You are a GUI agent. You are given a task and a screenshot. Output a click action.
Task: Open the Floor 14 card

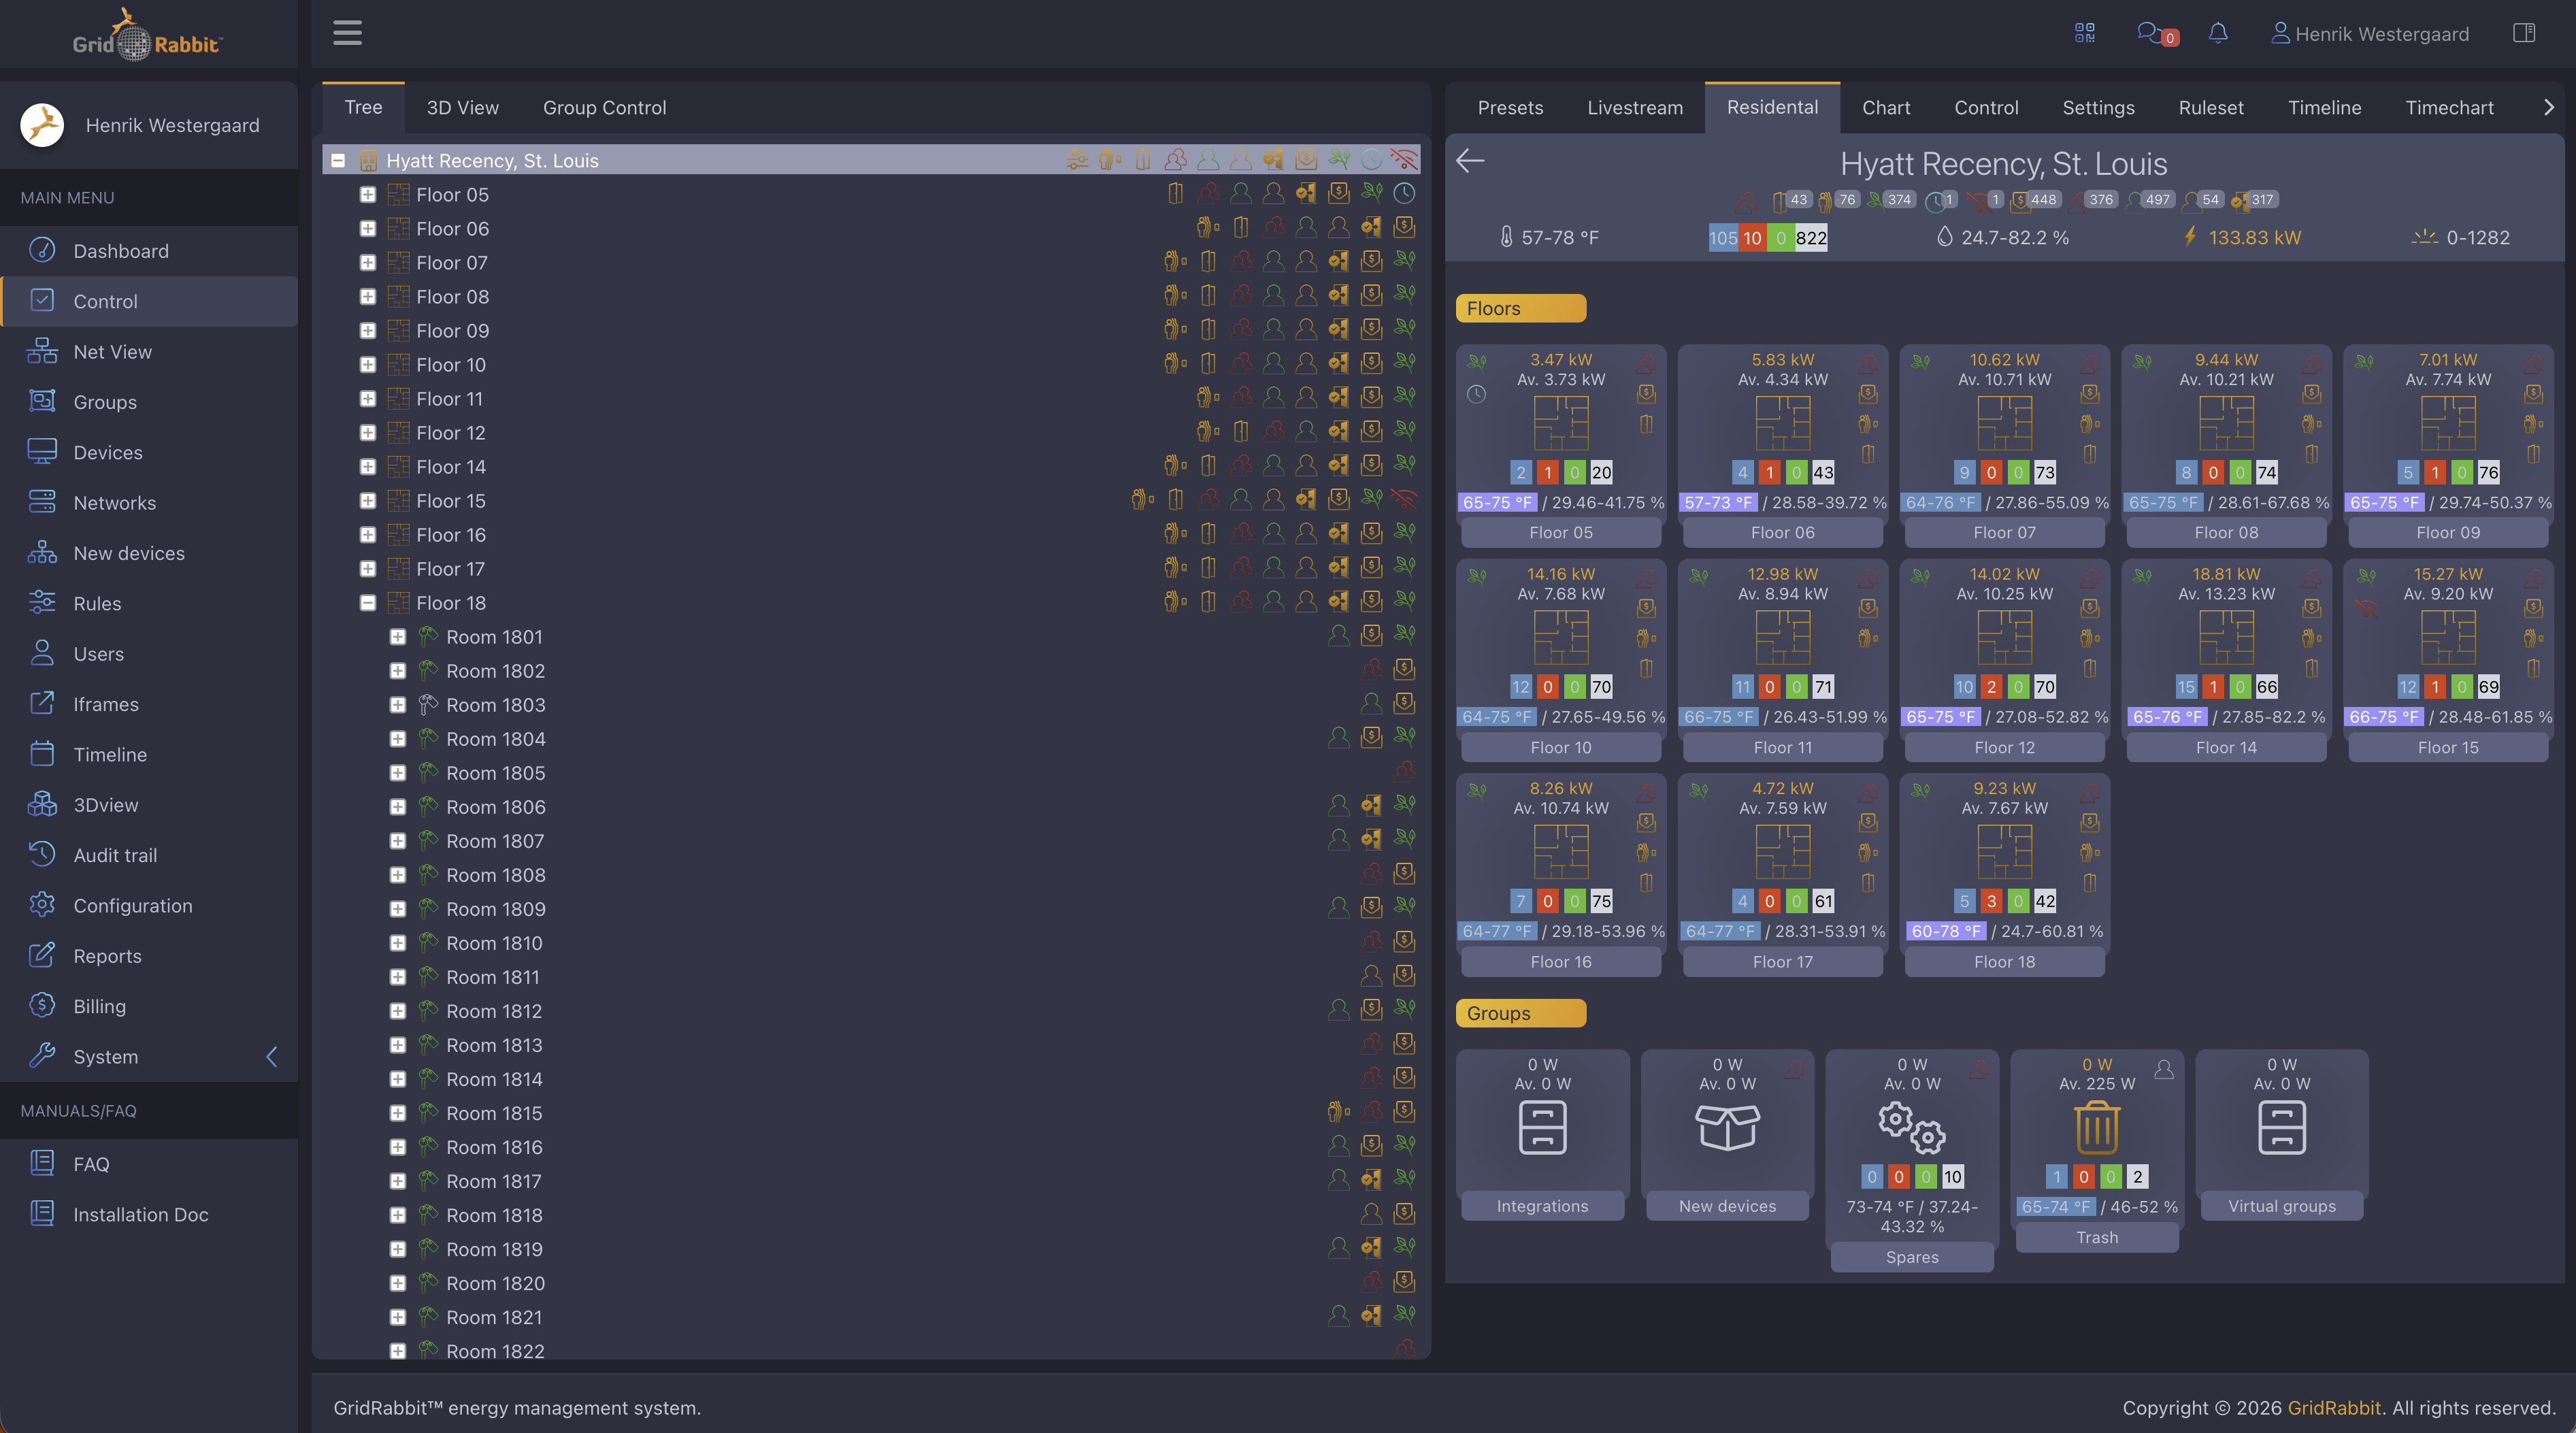click(x=2226, y=661)
